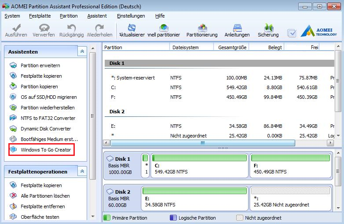Image resolution: width=344 pixels, height=224 pixels.
Task: Open the NTFS to FAT32 Converter link
Action: [x=48, y=118]
